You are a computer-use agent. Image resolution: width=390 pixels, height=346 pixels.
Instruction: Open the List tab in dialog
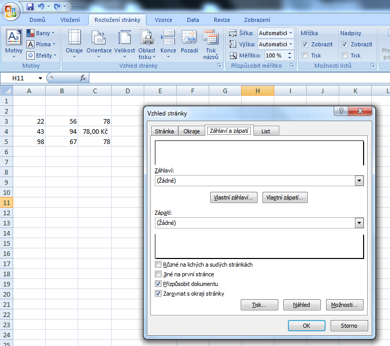pyautogui.click(x=266, y=131)
